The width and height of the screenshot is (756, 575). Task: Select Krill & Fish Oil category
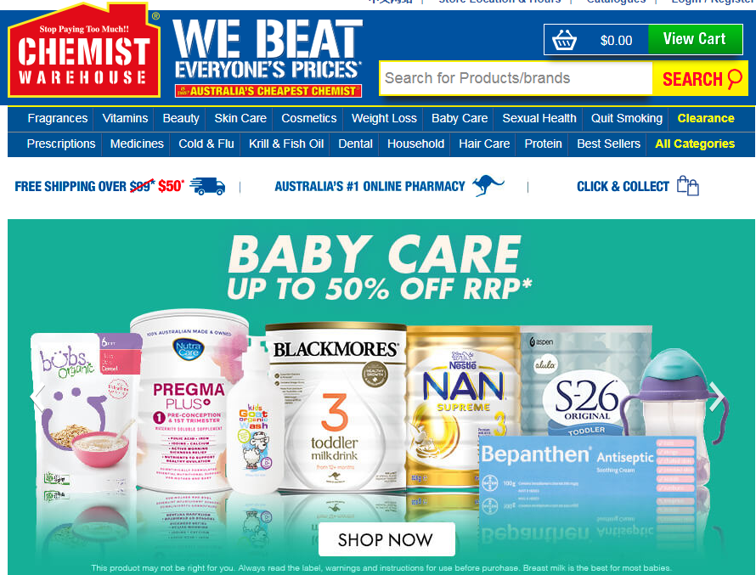[x=286, y=144]
